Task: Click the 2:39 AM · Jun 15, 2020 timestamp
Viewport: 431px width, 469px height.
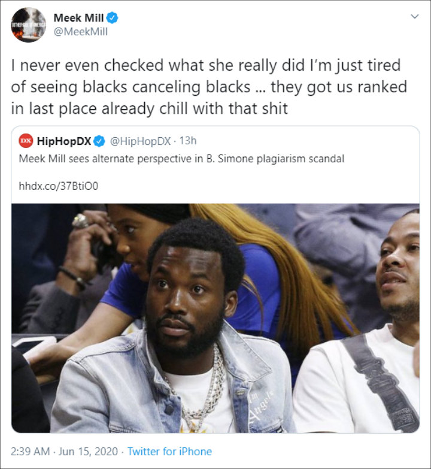Action: 64,452
